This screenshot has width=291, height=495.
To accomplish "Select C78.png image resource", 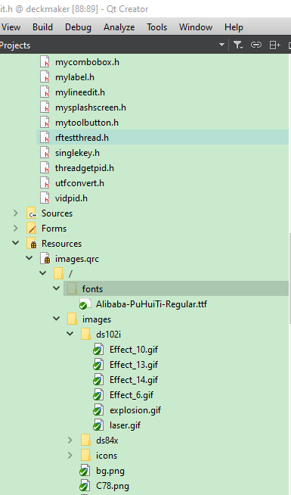I will click(x=113, y=486).
